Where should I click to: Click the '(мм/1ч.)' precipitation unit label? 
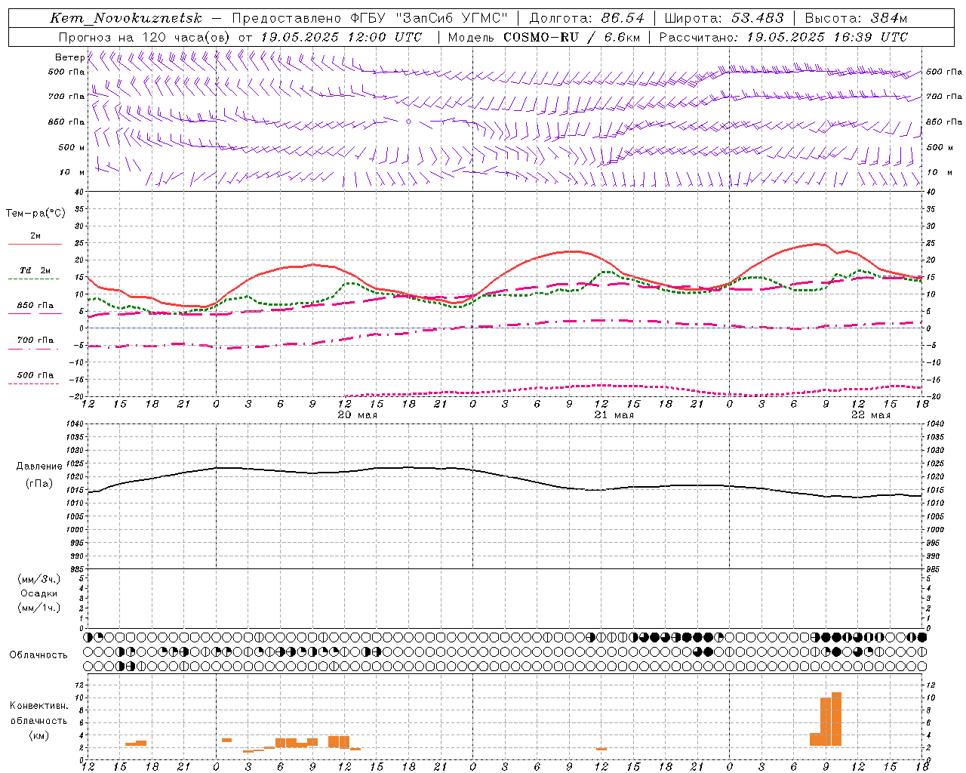coord(39,608)
